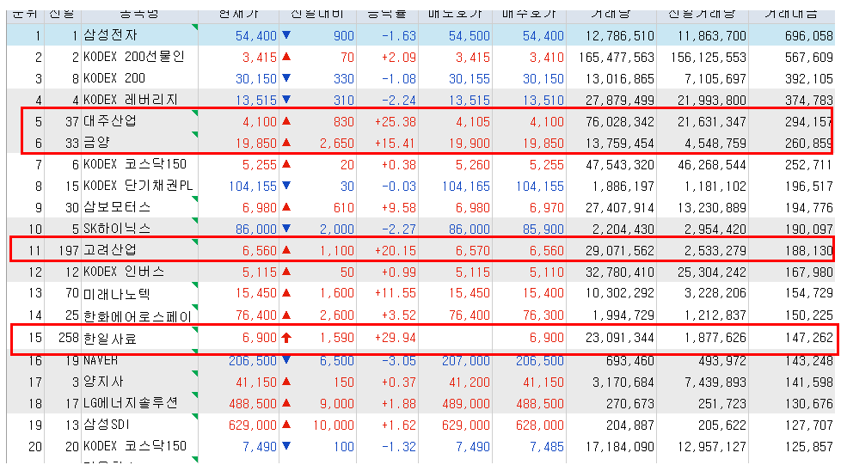Click the KODEX 레버리지 name cell
This screenshot has width=841, height=465.
coord(131,100)
